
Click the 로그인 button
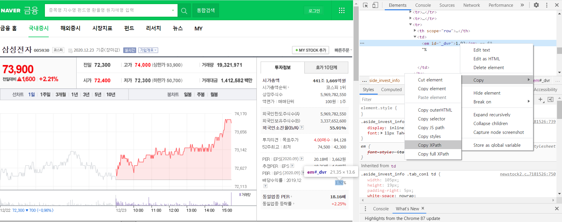pyautogui.click(x=314, y=11)
